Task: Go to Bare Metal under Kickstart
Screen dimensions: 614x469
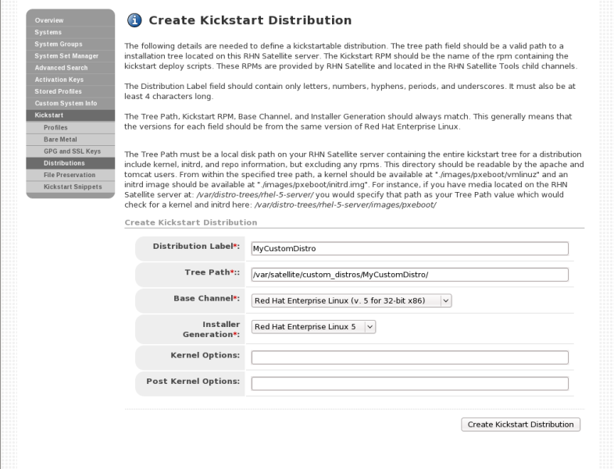Action: [59, 139]
